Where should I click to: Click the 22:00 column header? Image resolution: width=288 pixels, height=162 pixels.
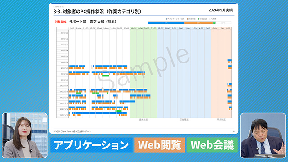(x=160, y=28)
